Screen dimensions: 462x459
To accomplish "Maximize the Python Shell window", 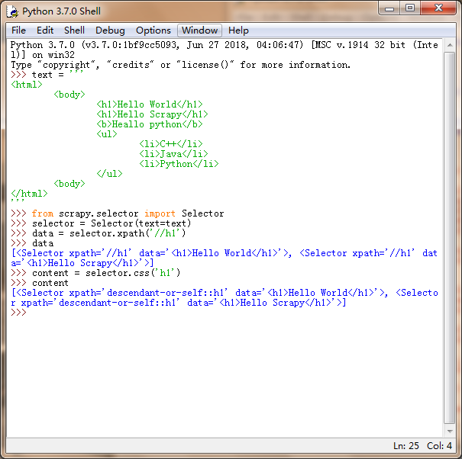I will (x=410, y=8).
